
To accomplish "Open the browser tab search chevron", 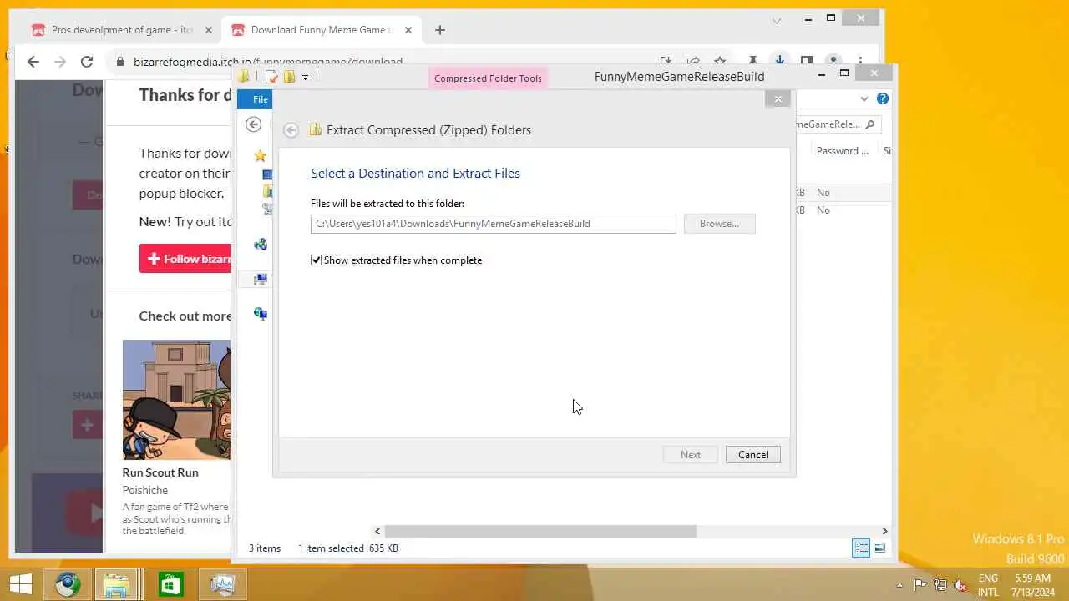I will tap(777, 20).
